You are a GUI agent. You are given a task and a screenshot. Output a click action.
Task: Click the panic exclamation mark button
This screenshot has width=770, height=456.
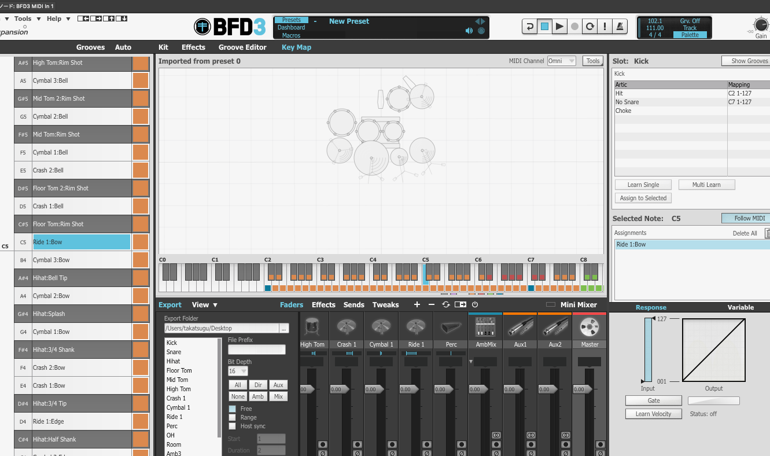click(x=605, y=27)
